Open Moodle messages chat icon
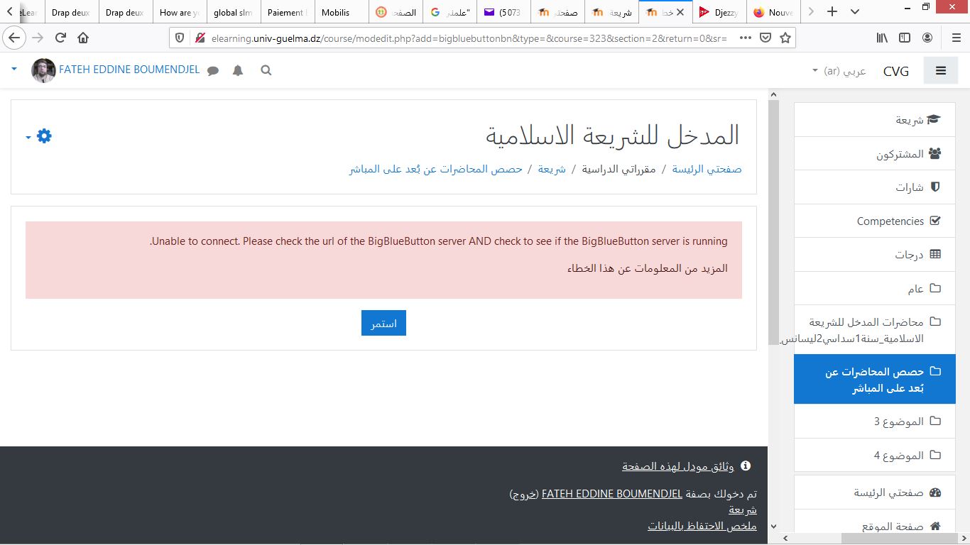The width and height of the screenshot is (970, 545). click(x=213, y=70)
